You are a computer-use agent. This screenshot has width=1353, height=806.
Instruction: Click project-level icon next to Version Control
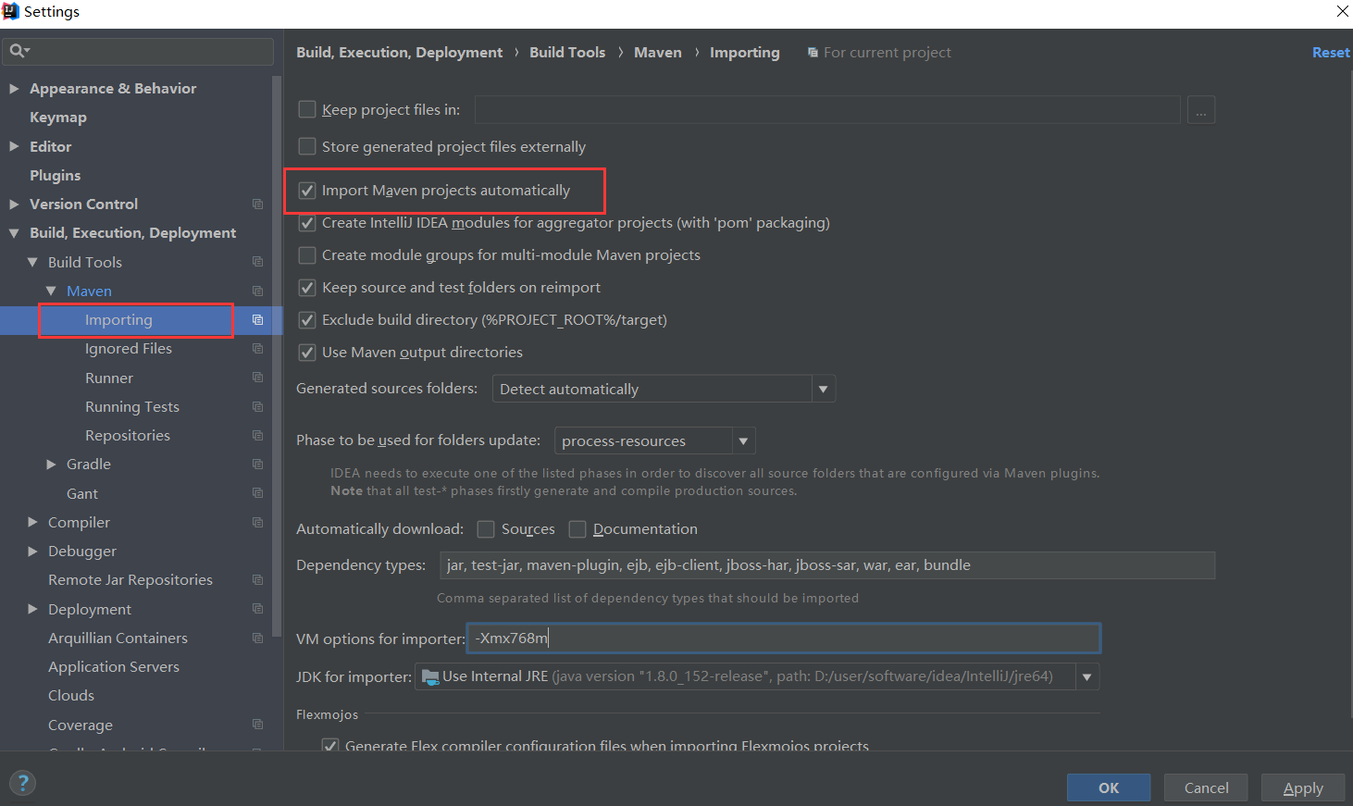[258, 205]
